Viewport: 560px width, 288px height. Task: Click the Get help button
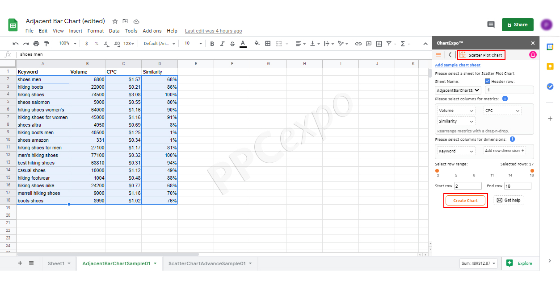[509, 201]
